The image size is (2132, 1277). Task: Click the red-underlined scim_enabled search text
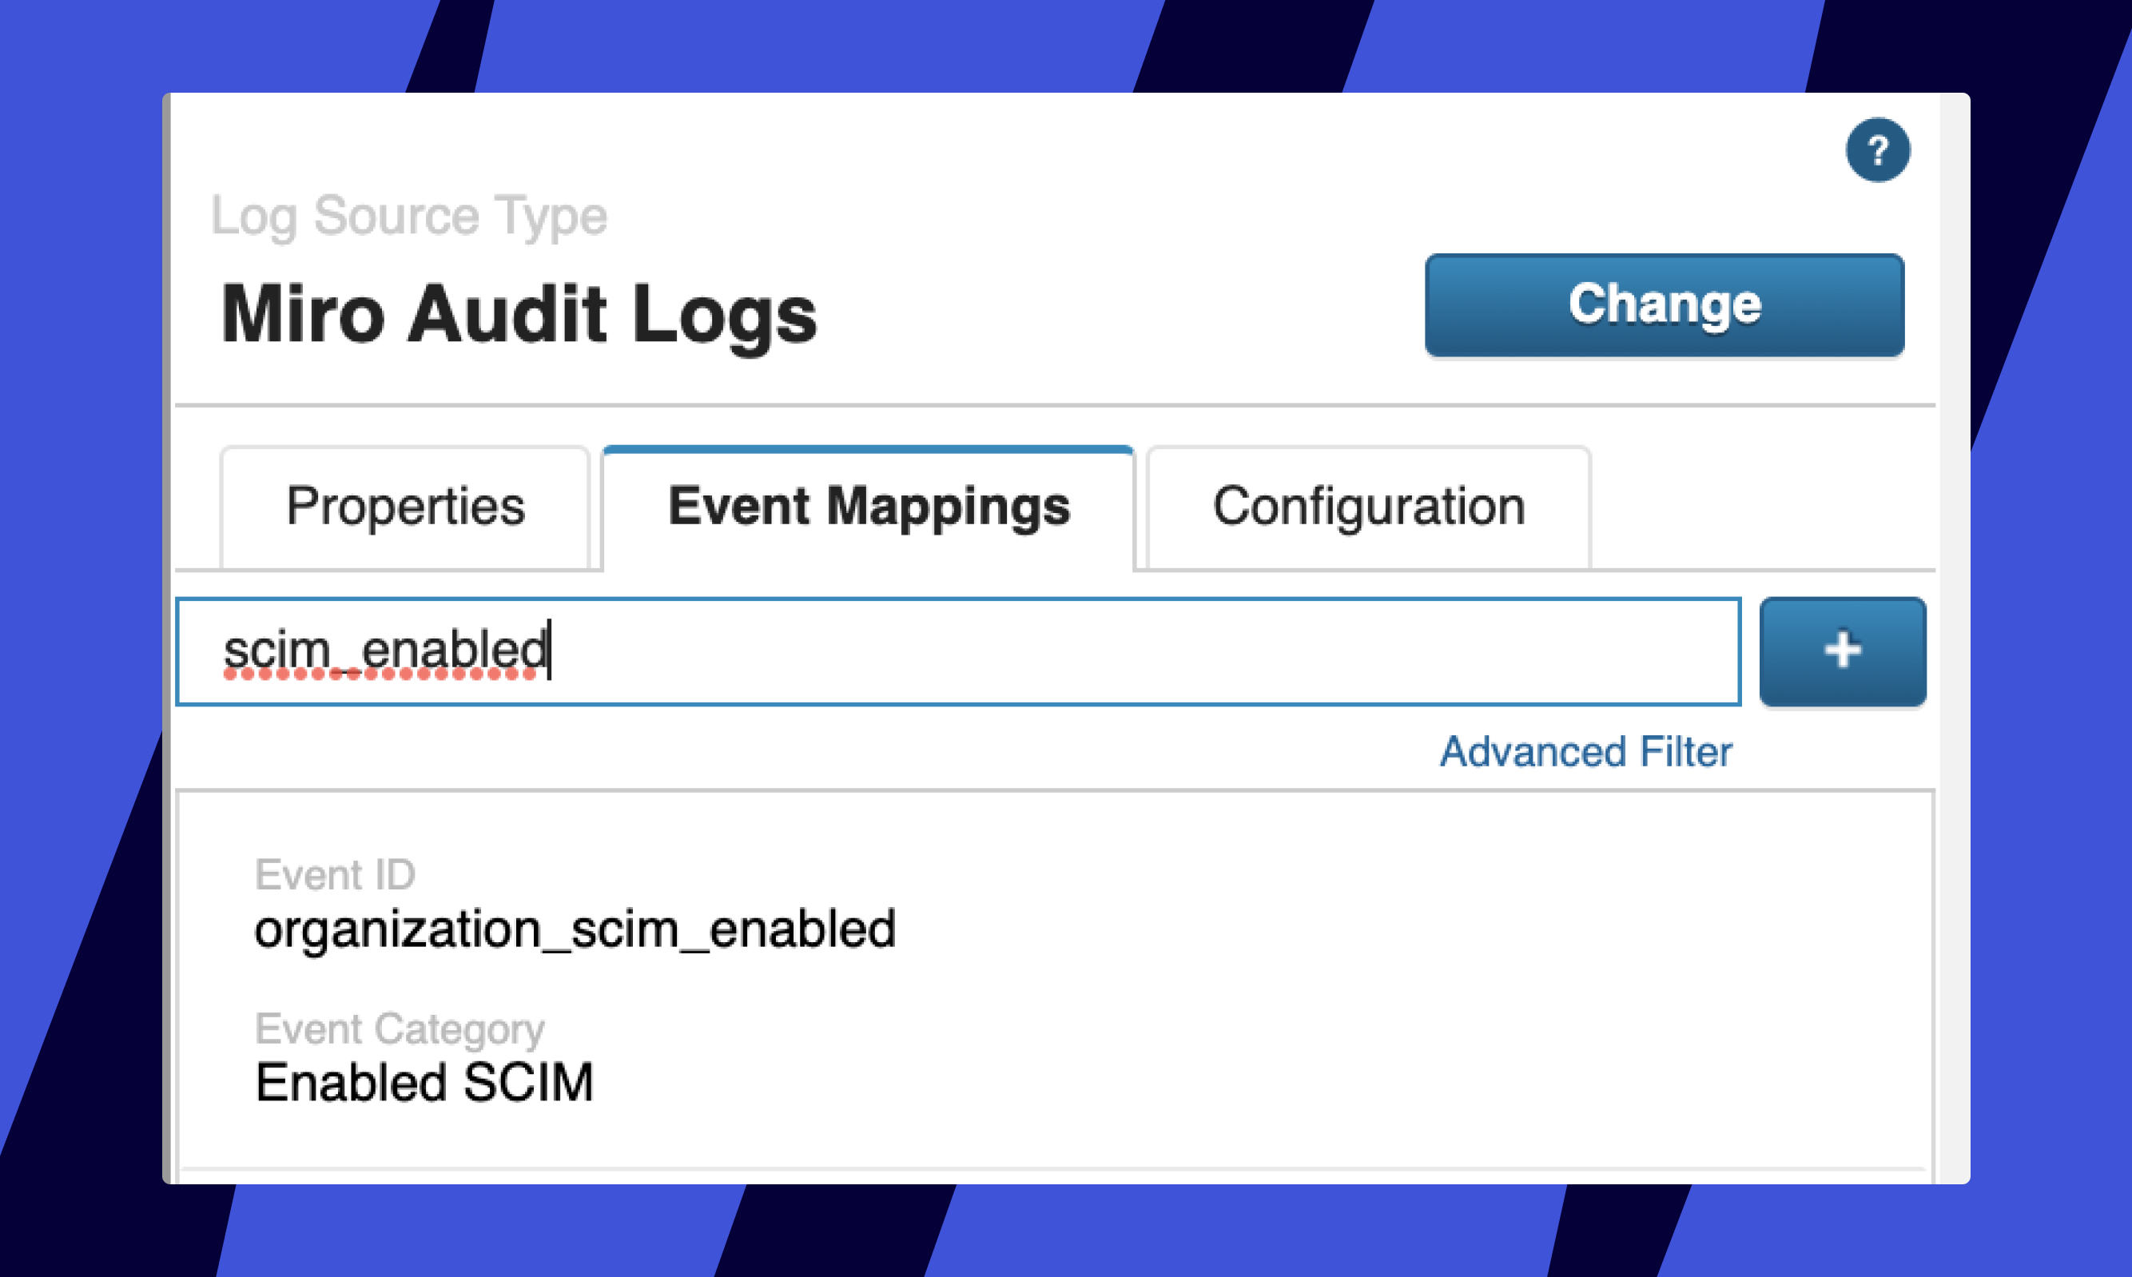tap(384, 650)
